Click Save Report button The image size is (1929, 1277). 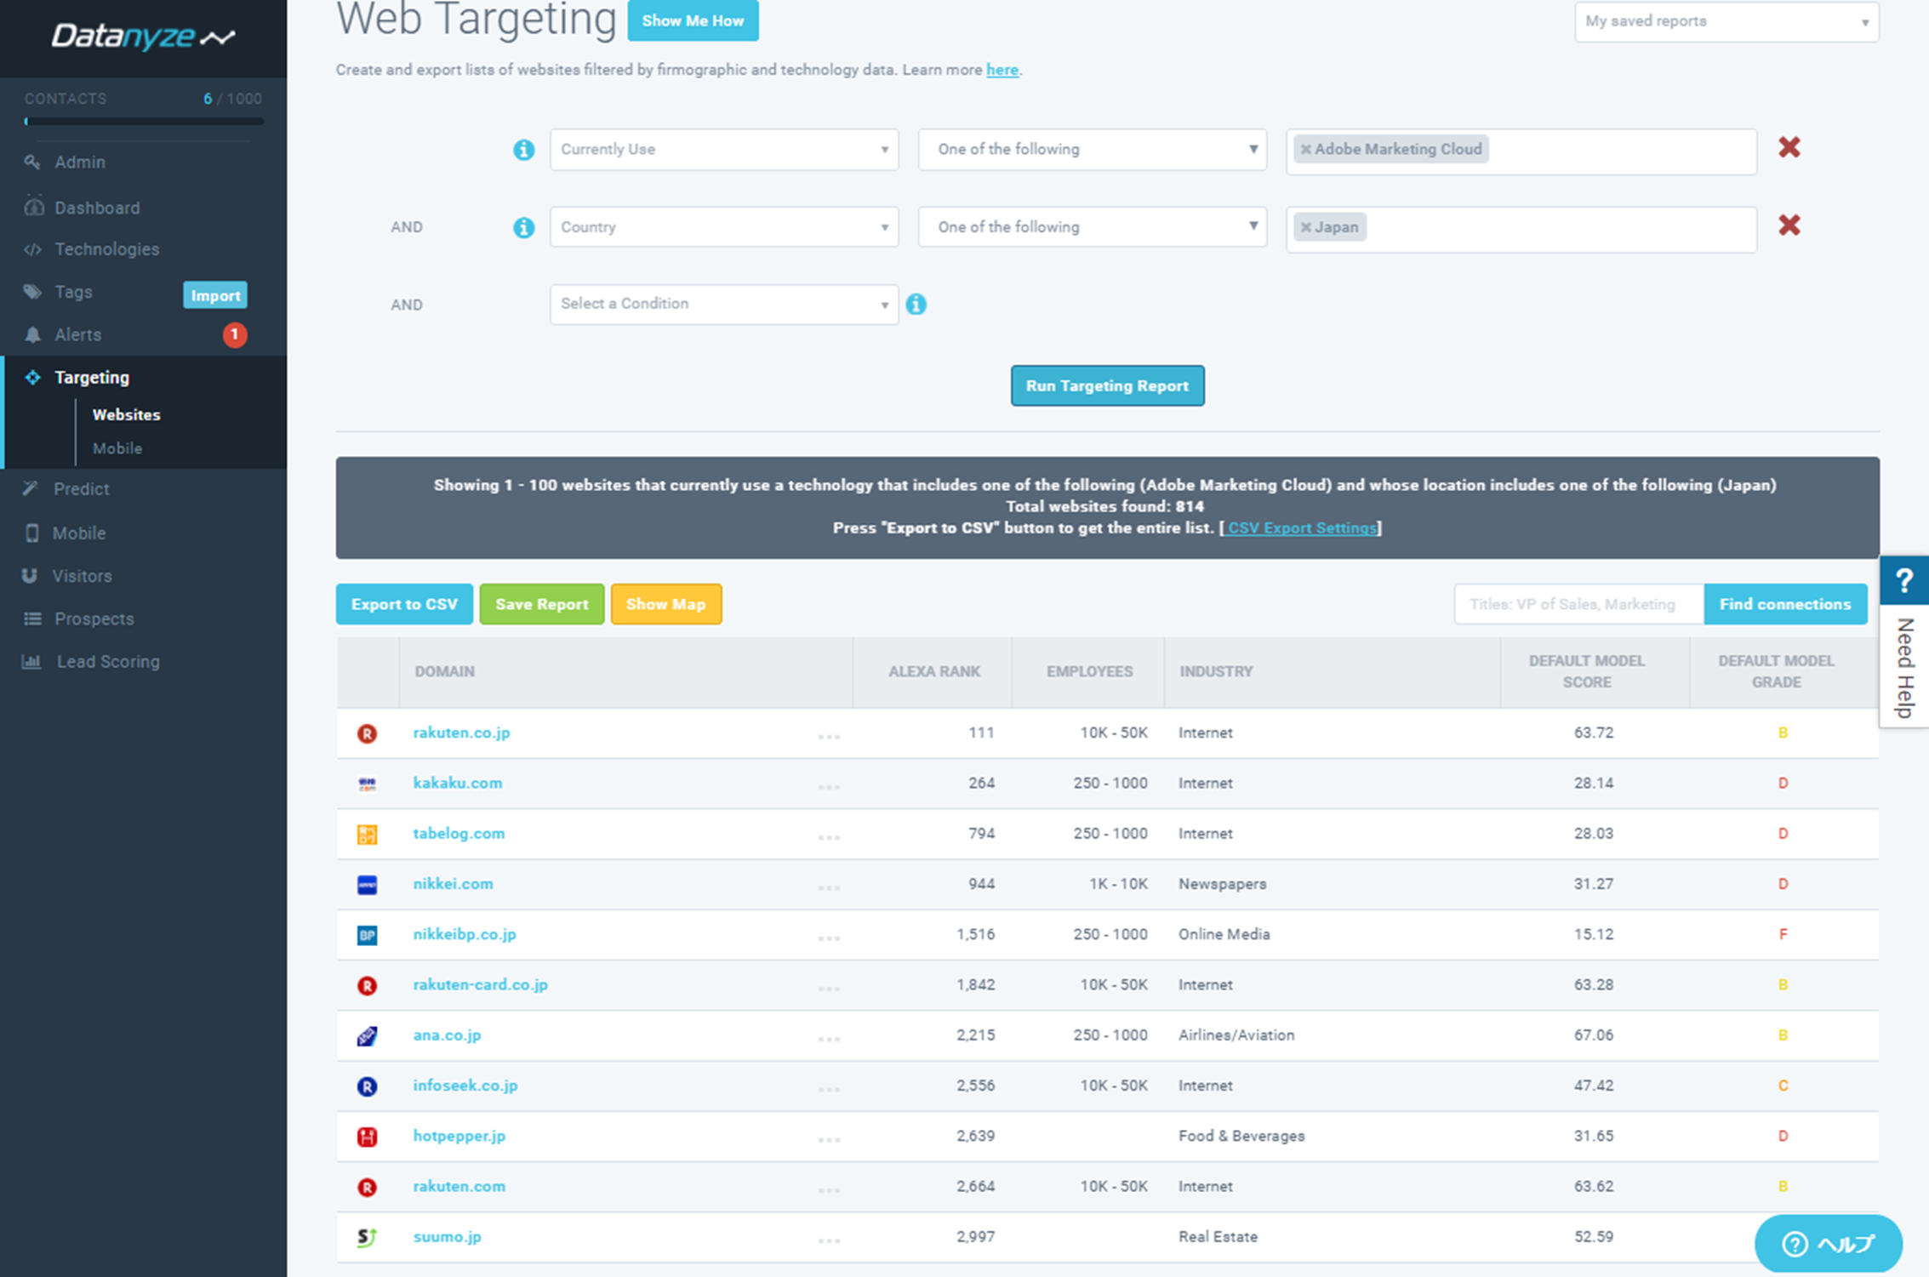541,604
